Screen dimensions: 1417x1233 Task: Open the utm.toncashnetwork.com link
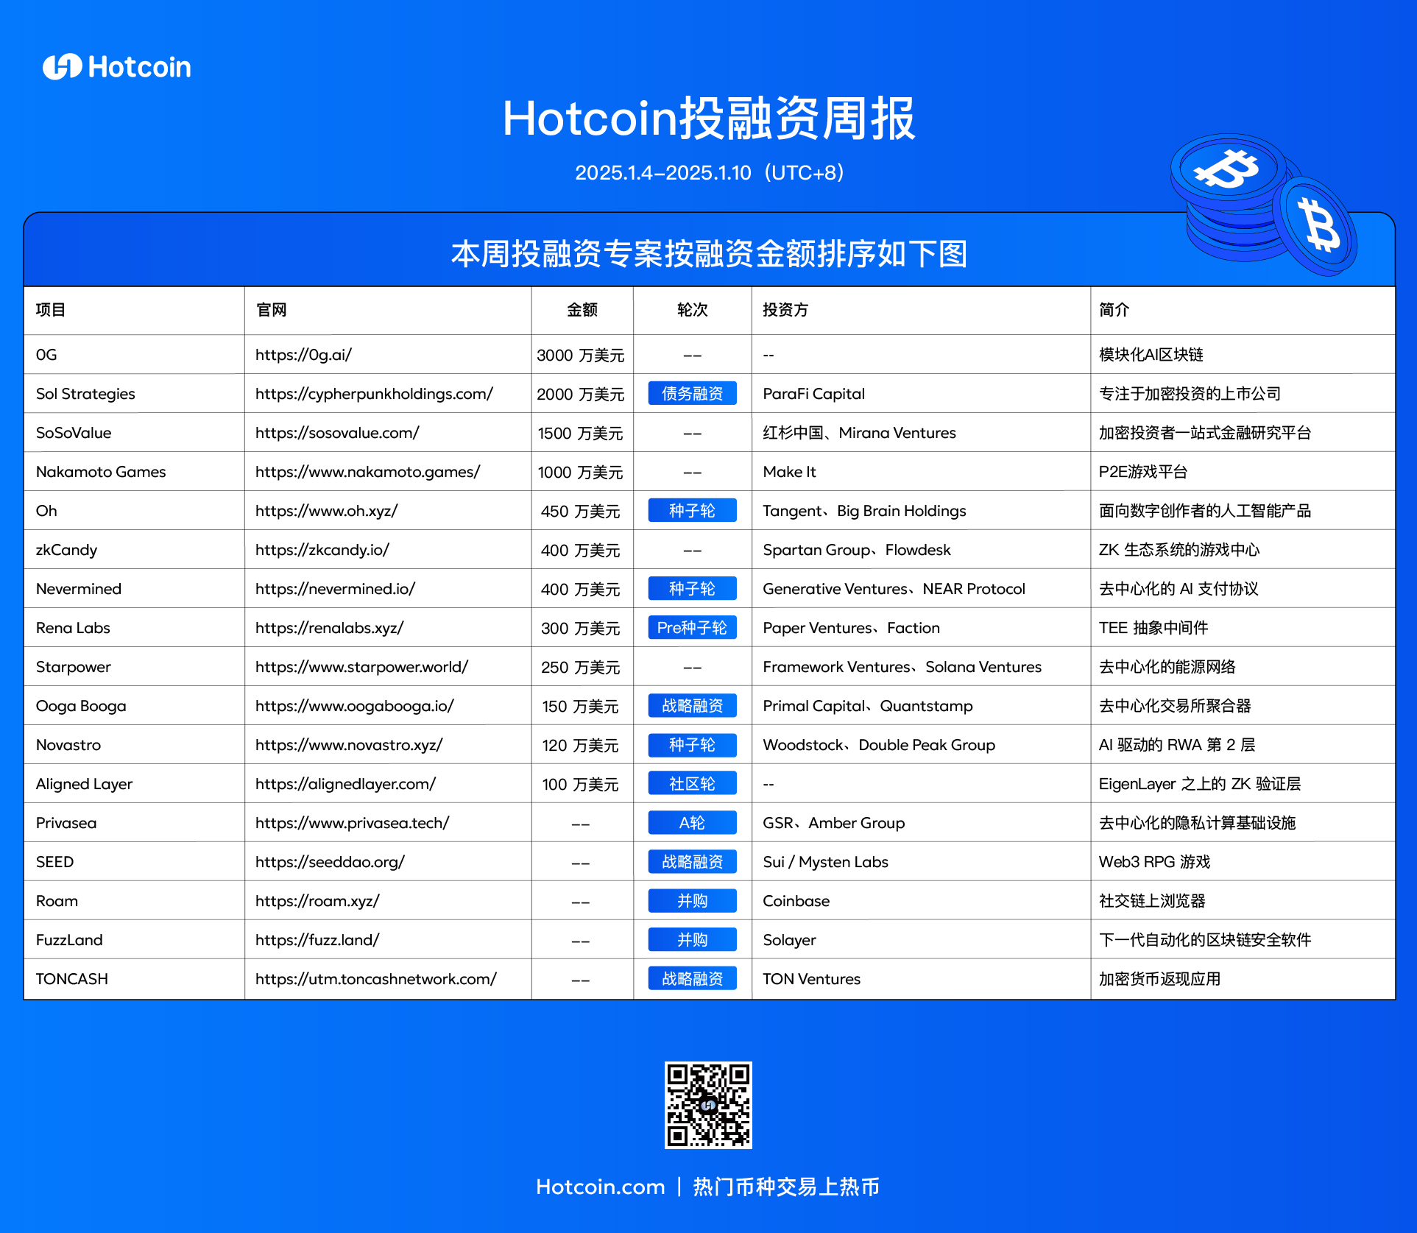pyautogui.click(x=375, y=979)
